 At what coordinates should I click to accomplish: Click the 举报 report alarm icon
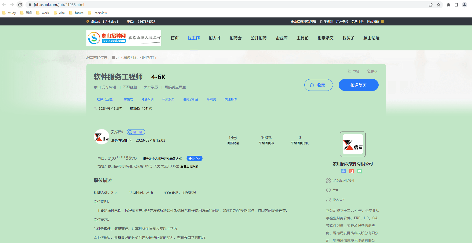350,71
